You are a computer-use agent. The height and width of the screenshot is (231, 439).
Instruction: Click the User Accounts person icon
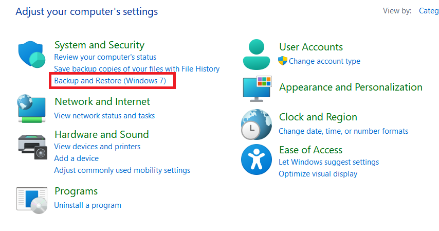coord(257,55)
